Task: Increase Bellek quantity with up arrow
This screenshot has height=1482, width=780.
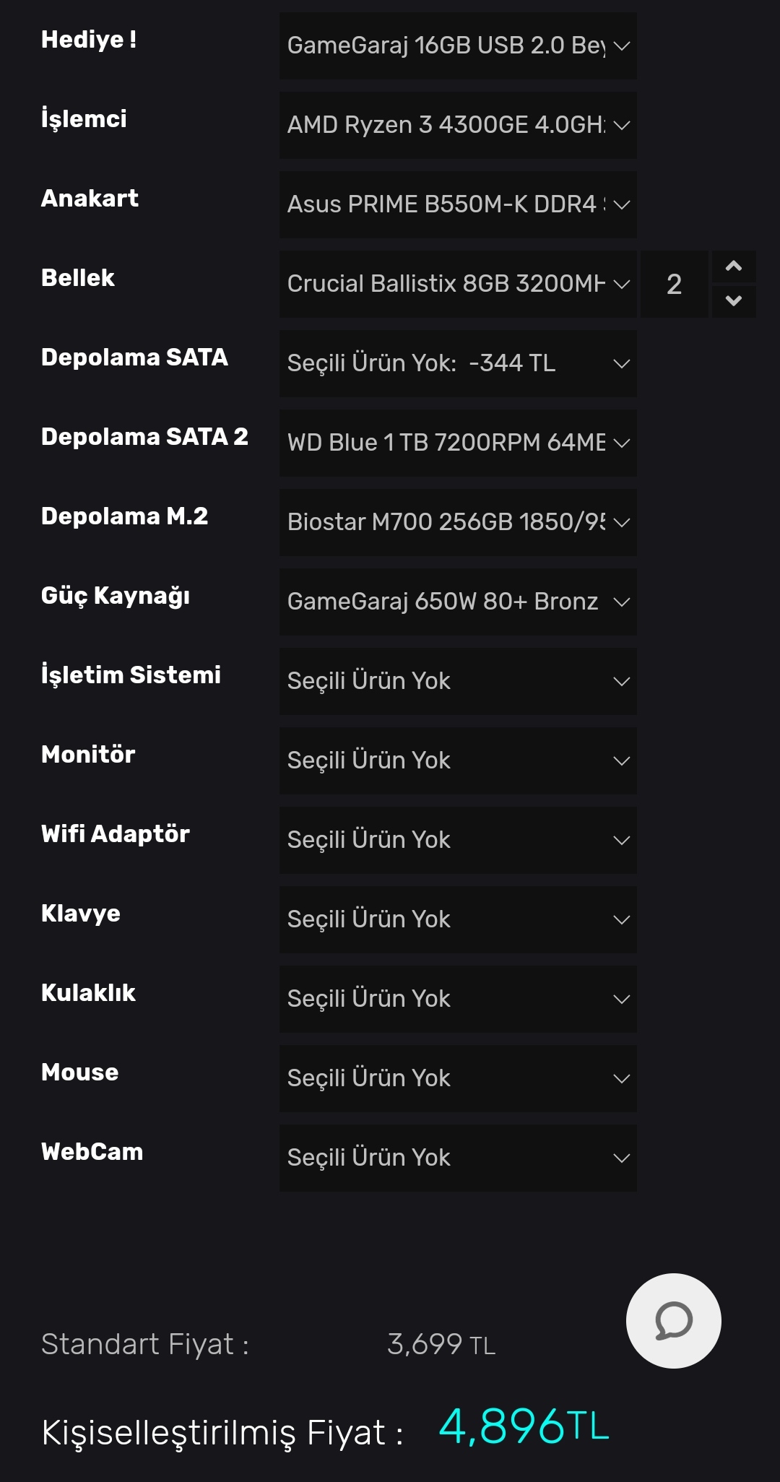Action: [x=734, y=266]
